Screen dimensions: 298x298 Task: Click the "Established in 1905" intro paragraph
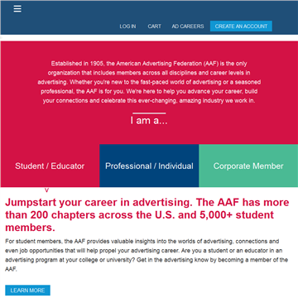coord(149,82)
